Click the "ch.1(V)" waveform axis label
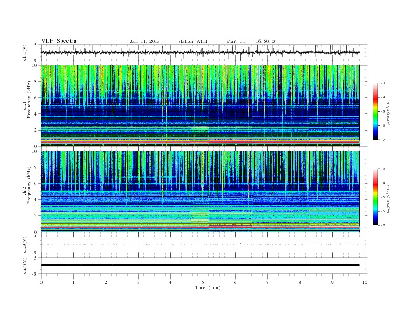 tap(25, 52)
